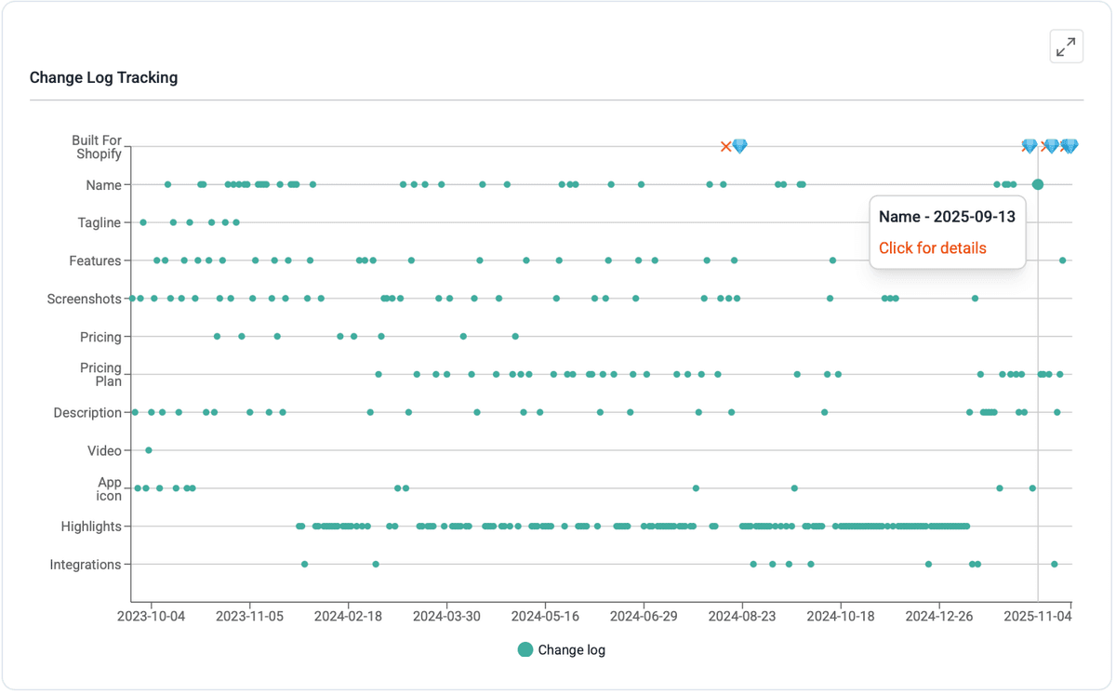Viewport: 1116px width, 694px height.
Task: Click the 'Name' axis label
Action: [103, 185]
